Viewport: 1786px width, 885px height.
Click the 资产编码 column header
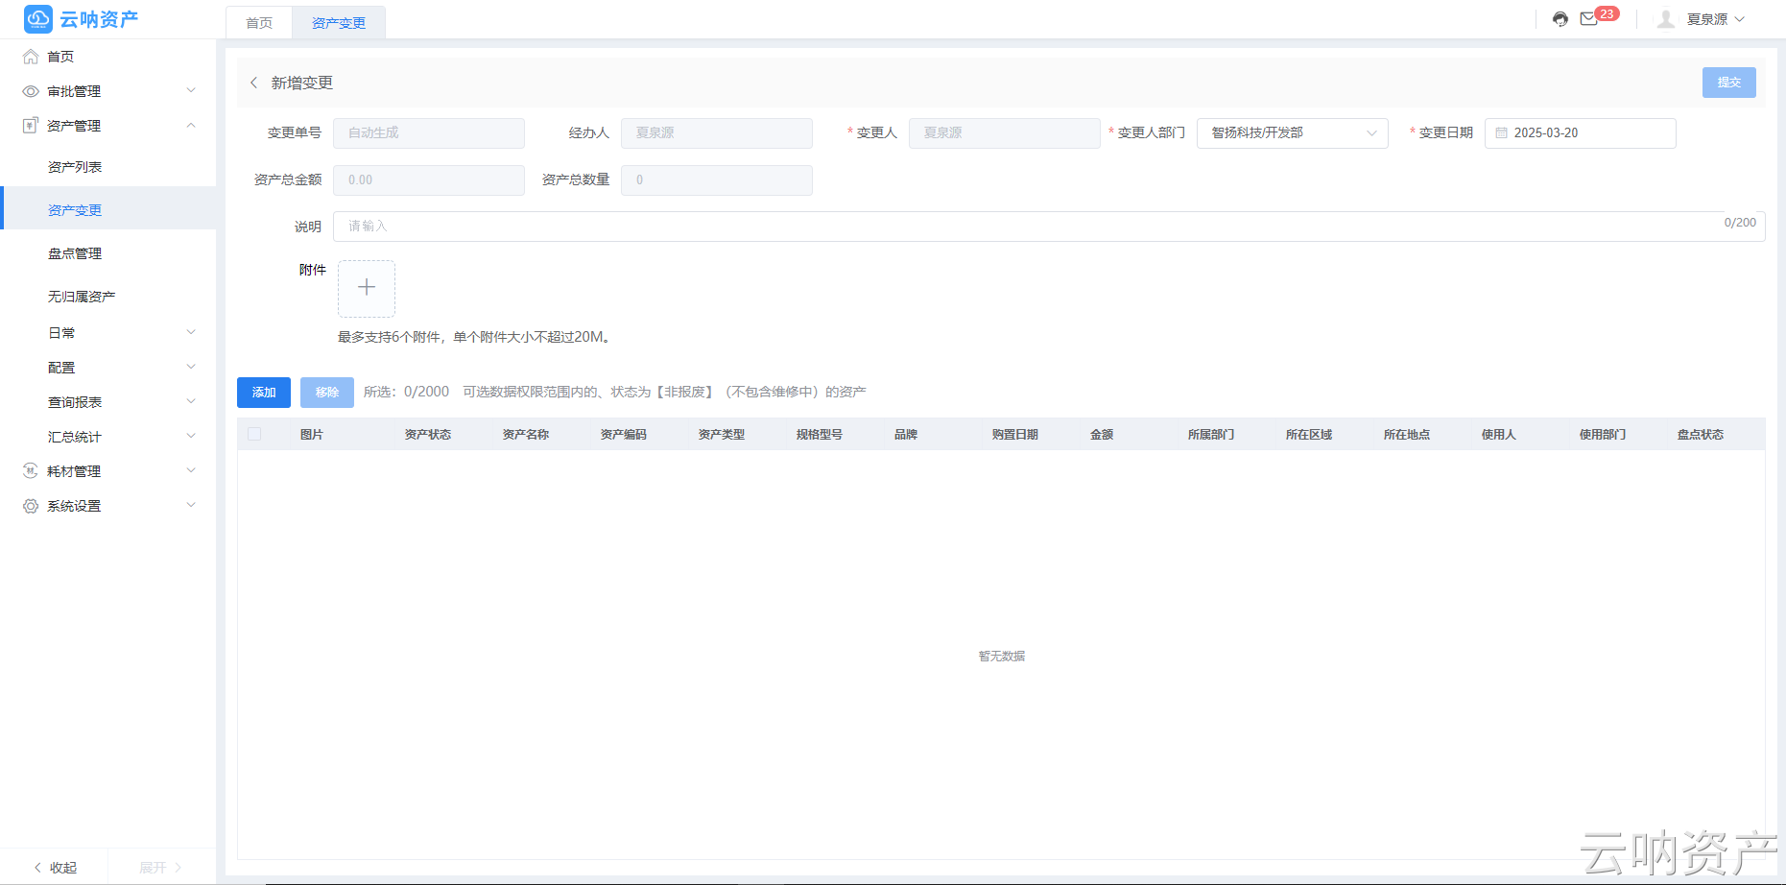pos(624,435)
